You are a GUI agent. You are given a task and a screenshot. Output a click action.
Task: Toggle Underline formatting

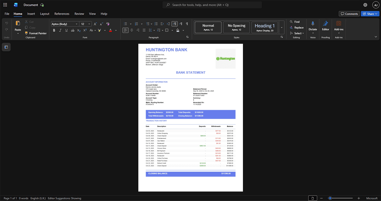(x=66, y=30)
